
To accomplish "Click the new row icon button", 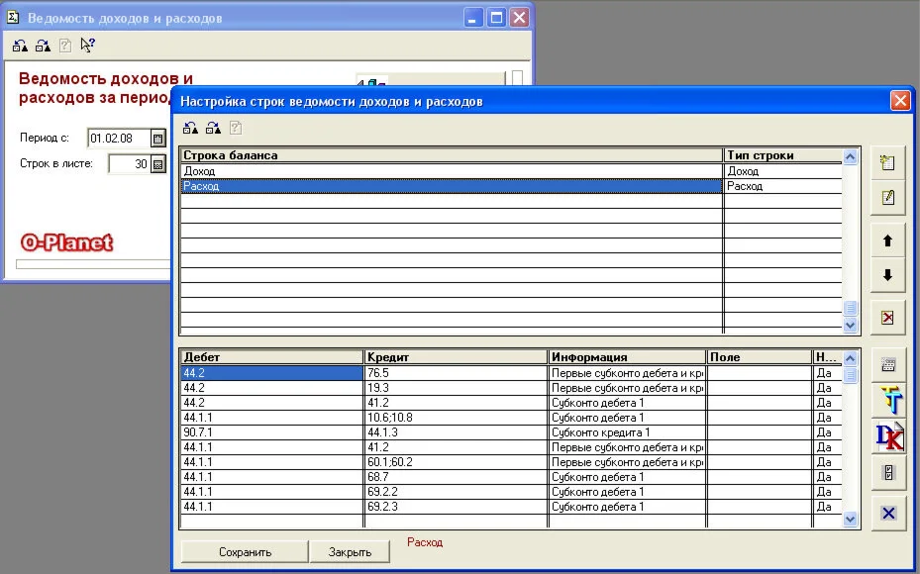I will pos(887,164).
